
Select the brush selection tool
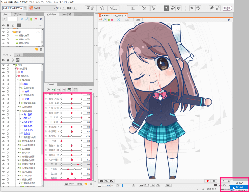click(179, 8)
